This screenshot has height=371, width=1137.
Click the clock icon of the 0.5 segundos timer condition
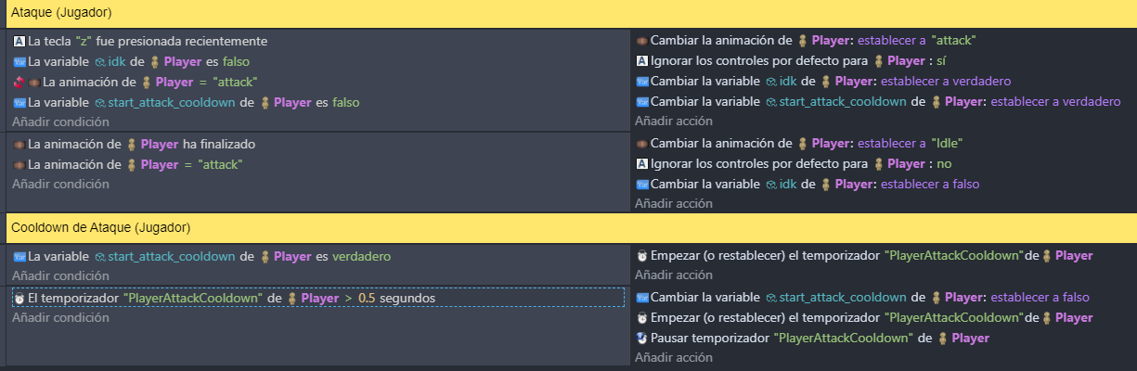click(19, 299)
